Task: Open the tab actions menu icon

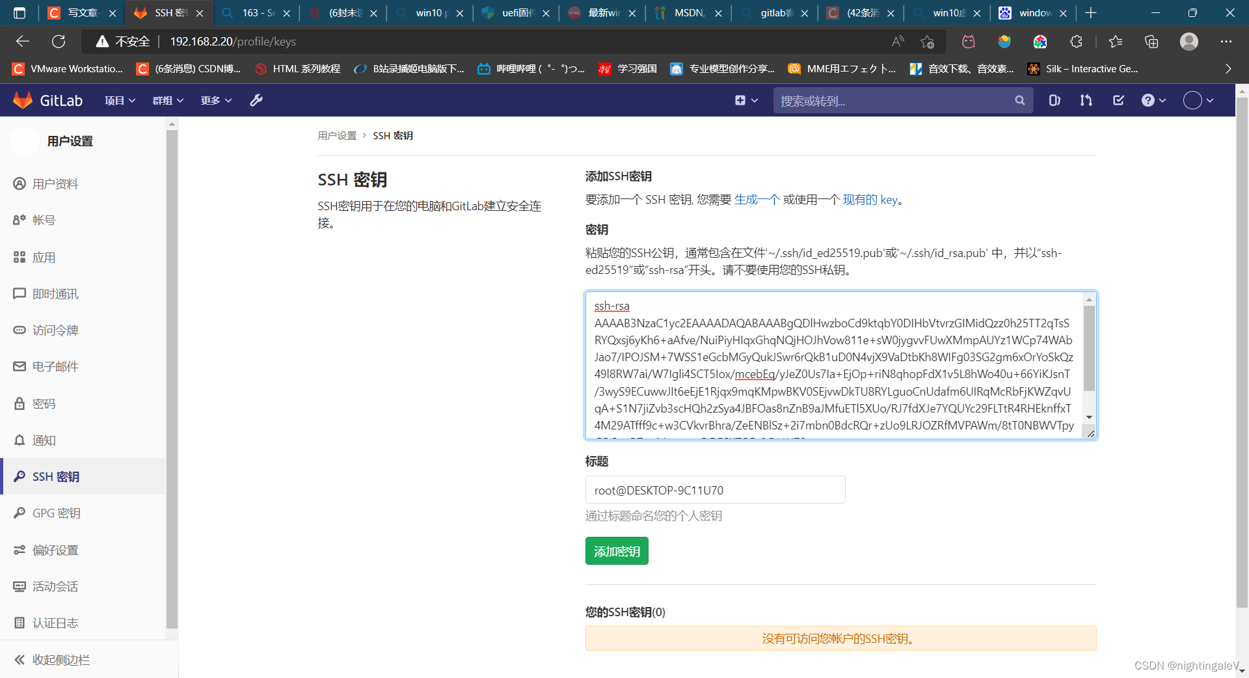Action: (x=20, y=13)
